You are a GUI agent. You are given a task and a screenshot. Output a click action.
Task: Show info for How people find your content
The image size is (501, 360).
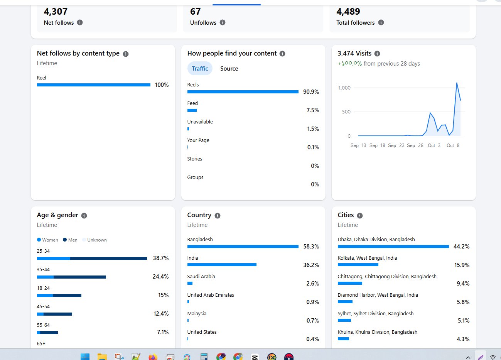[x=282, y=54]
